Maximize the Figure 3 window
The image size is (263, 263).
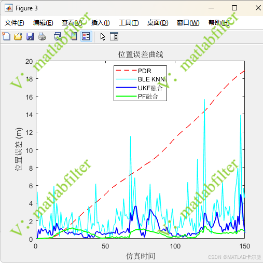point(234,8)
